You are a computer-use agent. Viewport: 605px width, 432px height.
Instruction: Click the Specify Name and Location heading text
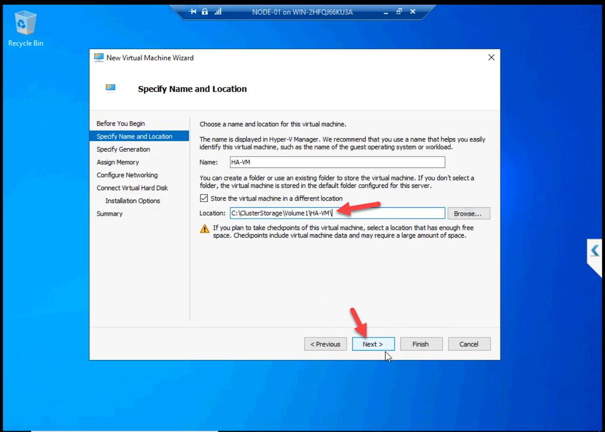tap(192, 89)
